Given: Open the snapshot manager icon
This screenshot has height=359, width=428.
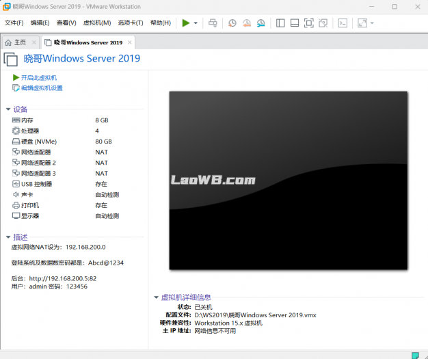Looking at the screenshot, I should 261,23.
